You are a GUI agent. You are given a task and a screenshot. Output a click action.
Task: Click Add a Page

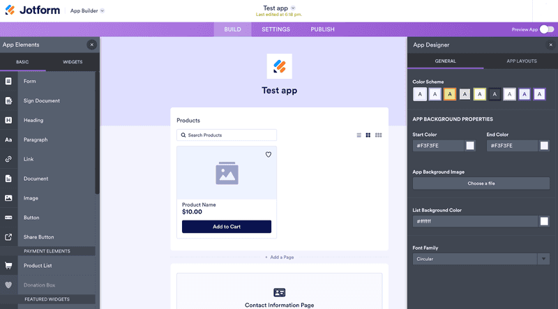point(280,257)
